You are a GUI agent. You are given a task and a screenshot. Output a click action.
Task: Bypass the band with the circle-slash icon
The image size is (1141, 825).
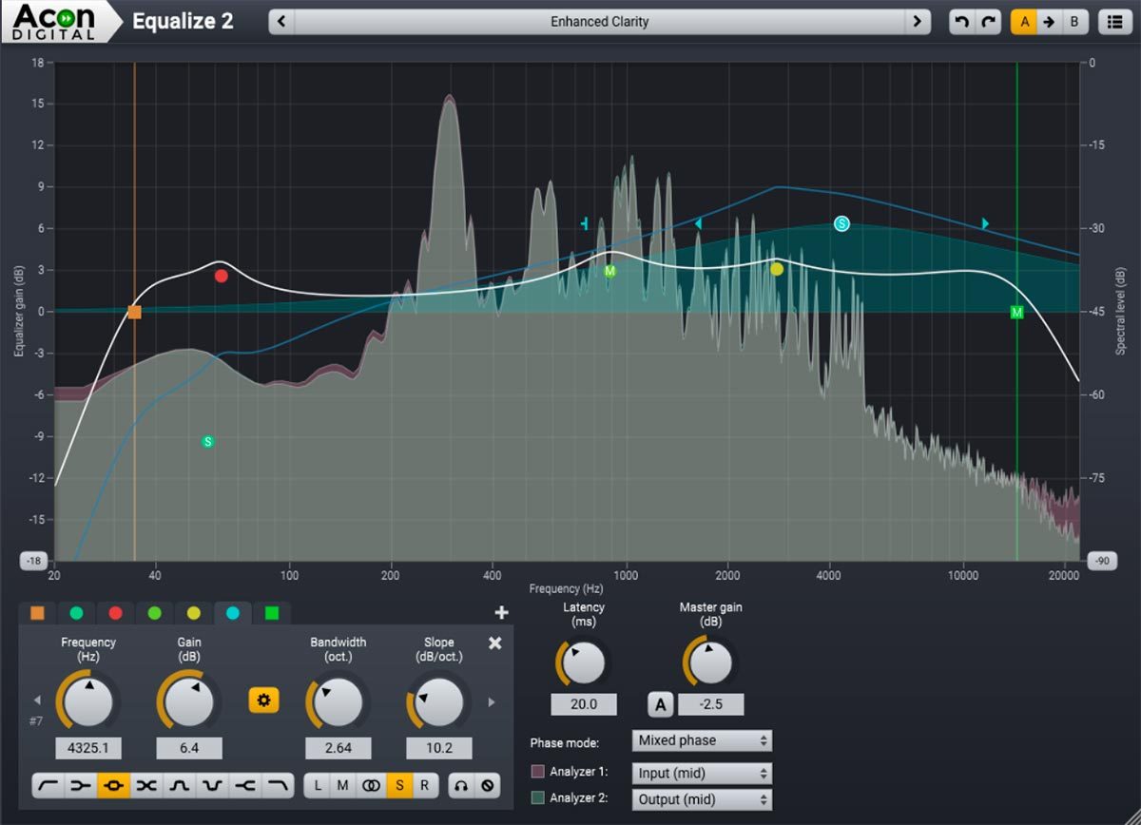487,786
